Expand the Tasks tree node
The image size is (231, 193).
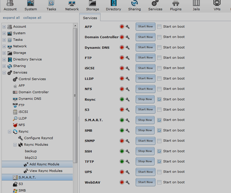click(4, 40)
